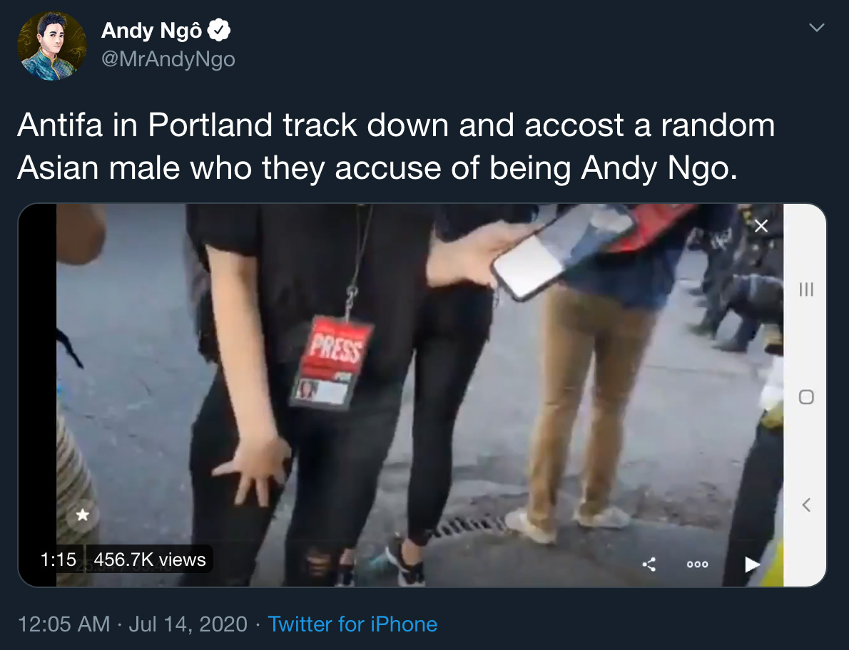Click the share icon in video
Screen dimensions: 849x650
pos(649,564)
